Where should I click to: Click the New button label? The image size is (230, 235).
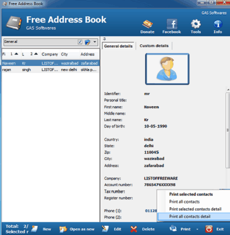(x=47, y=229)
